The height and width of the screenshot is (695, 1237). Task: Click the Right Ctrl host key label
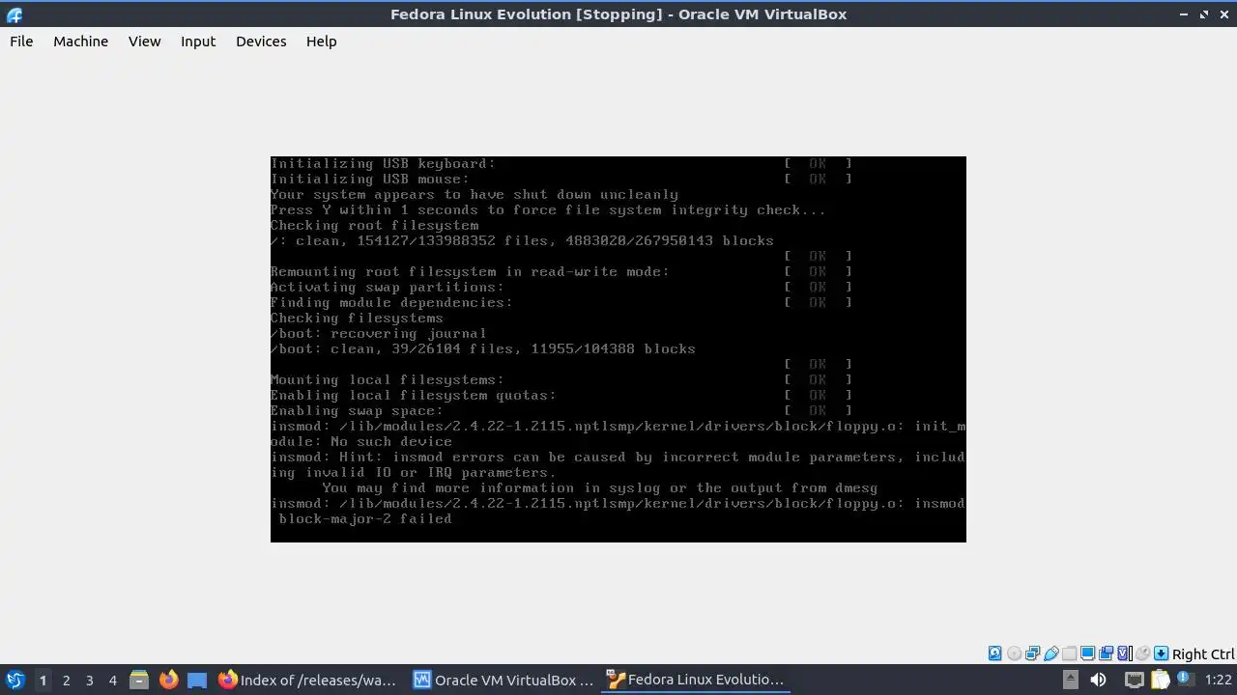coord(1203,653)
